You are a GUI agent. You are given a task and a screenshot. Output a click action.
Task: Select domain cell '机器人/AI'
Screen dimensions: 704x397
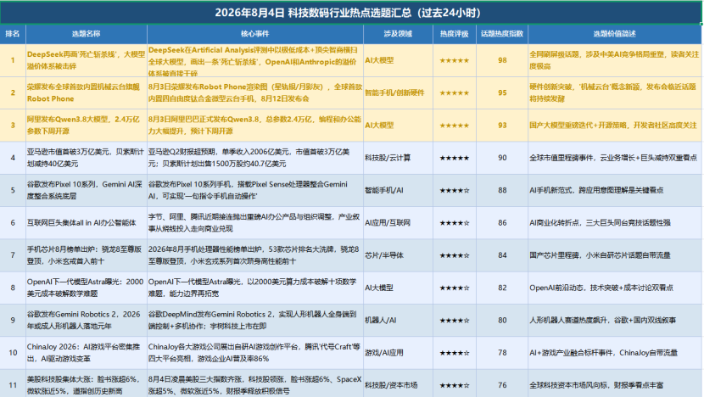(398, 320)
